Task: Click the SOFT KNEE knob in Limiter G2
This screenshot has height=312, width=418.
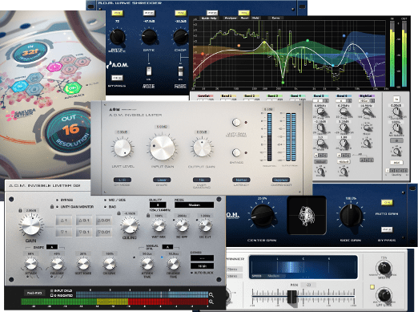Action: click(83, 264)
